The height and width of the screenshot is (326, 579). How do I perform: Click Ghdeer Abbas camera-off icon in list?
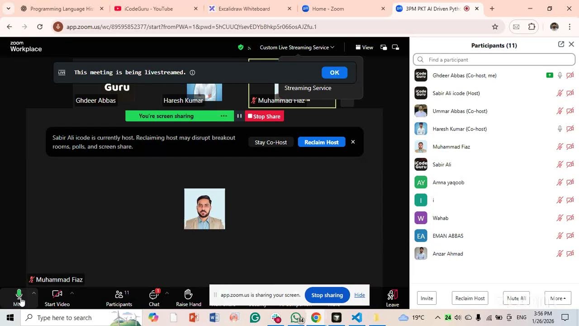570,75
